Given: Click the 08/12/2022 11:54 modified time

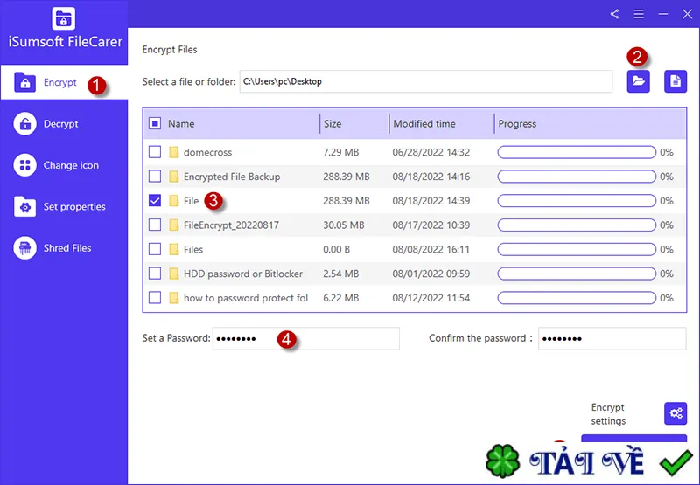Looking at the screenshot, I should coord(430,298).
